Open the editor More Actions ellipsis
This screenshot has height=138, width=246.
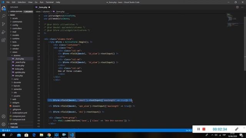[242, 7]
